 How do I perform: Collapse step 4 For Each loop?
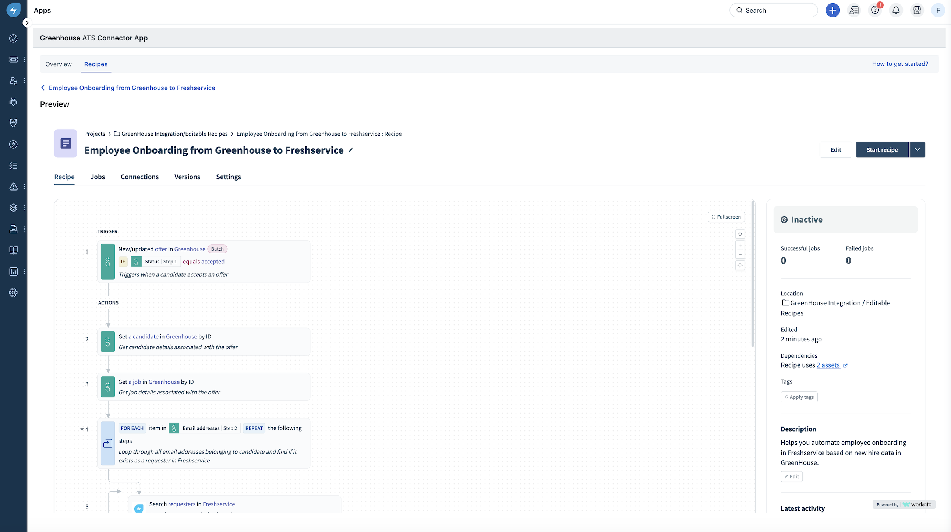point(82,429)
